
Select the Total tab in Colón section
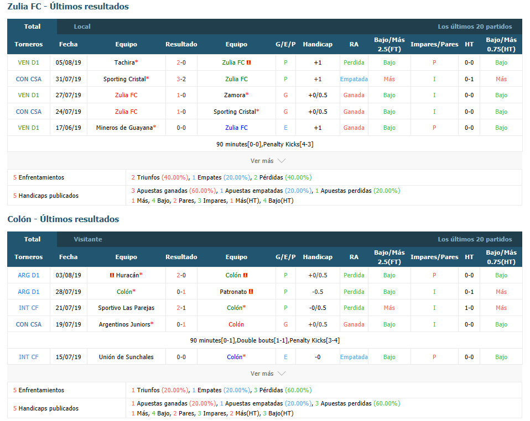pyautogui.click(x=32, y=239)
